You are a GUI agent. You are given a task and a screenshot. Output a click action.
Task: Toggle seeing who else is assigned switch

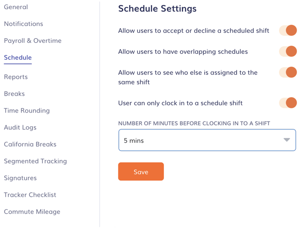click(288, 72)
